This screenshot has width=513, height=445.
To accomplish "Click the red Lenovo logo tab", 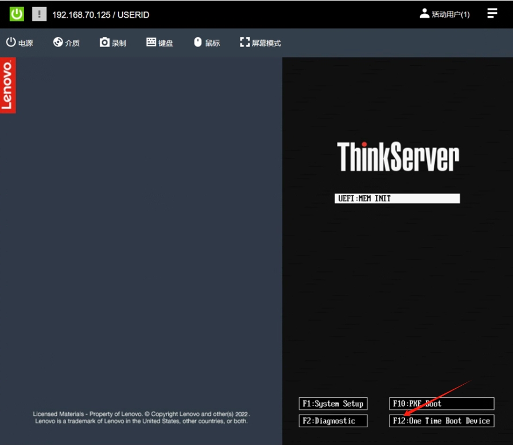I will coord(8,86).
